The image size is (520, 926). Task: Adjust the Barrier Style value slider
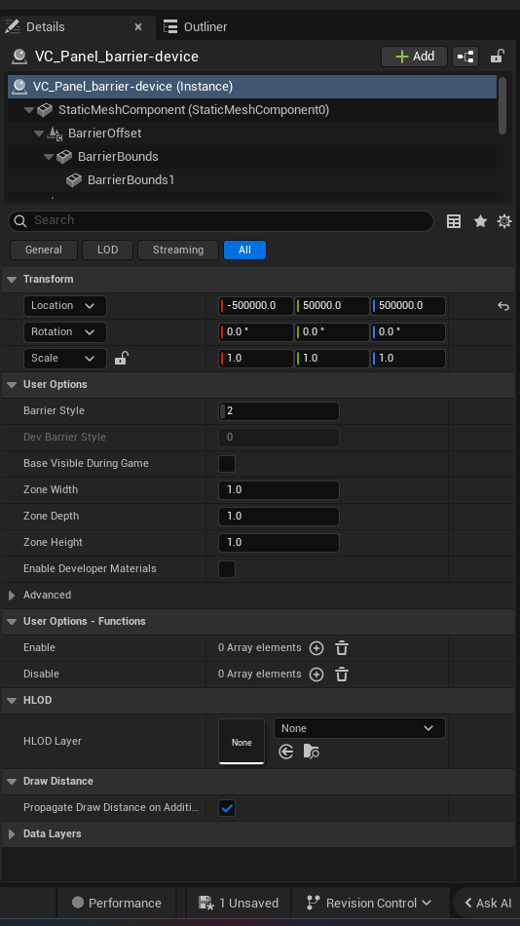click(x=279, y=411)
